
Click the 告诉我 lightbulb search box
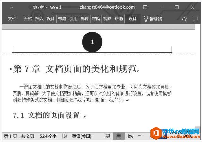click(x=153, y=19)
